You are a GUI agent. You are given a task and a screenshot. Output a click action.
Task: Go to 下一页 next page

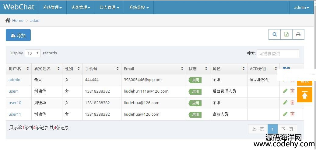[287, 129]
